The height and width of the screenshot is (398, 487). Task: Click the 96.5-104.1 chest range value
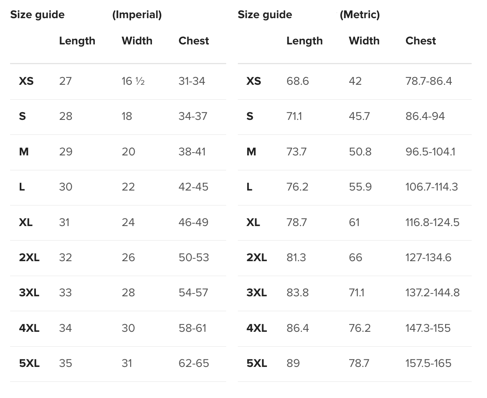(430, 152)
